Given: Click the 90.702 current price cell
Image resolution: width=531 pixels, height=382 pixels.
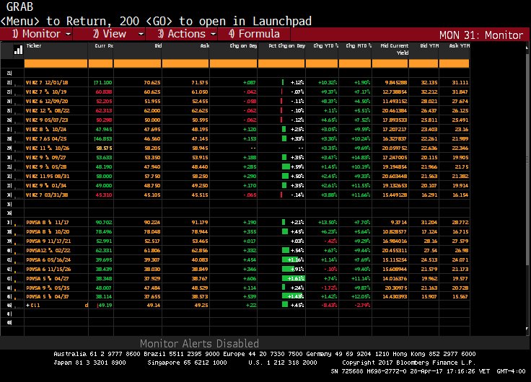Looking at the screenshot, I should click(x=104, y=222).
